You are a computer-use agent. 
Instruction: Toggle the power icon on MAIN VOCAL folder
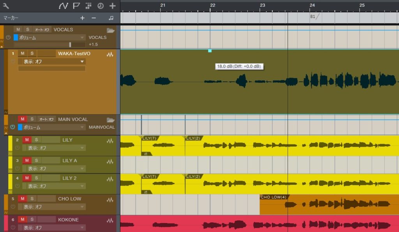(12, 127)
